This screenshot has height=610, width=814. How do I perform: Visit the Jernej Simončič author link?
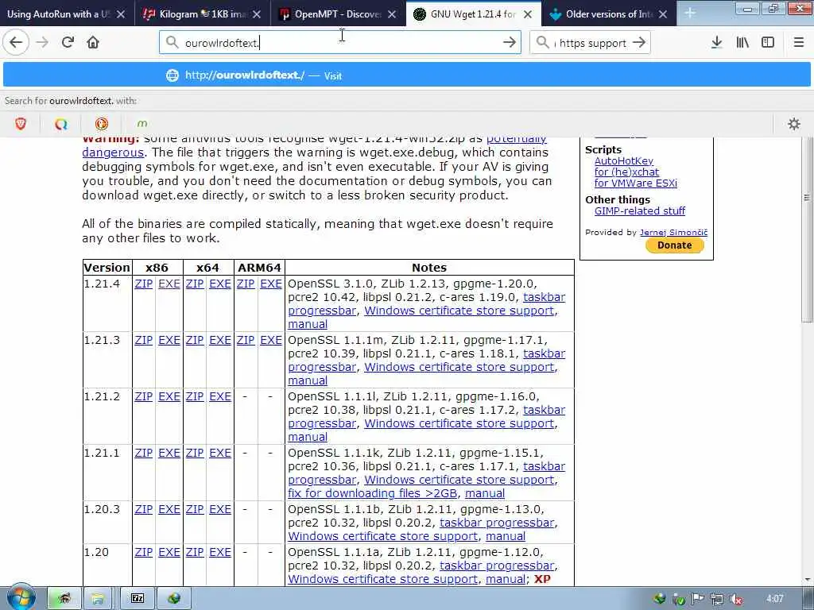[x=673, y=233]
